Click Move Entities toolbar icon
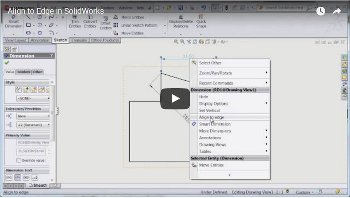 (x=115, y=33)
